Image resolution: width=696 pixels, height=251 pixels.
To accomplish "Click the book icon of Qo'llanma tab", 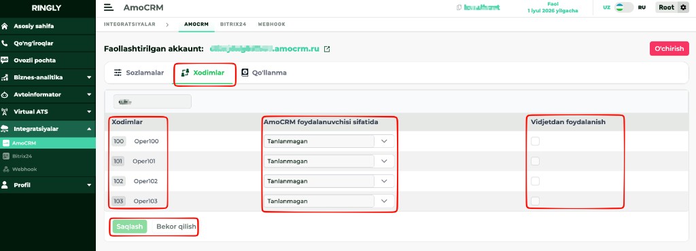I will click(245, 73).
